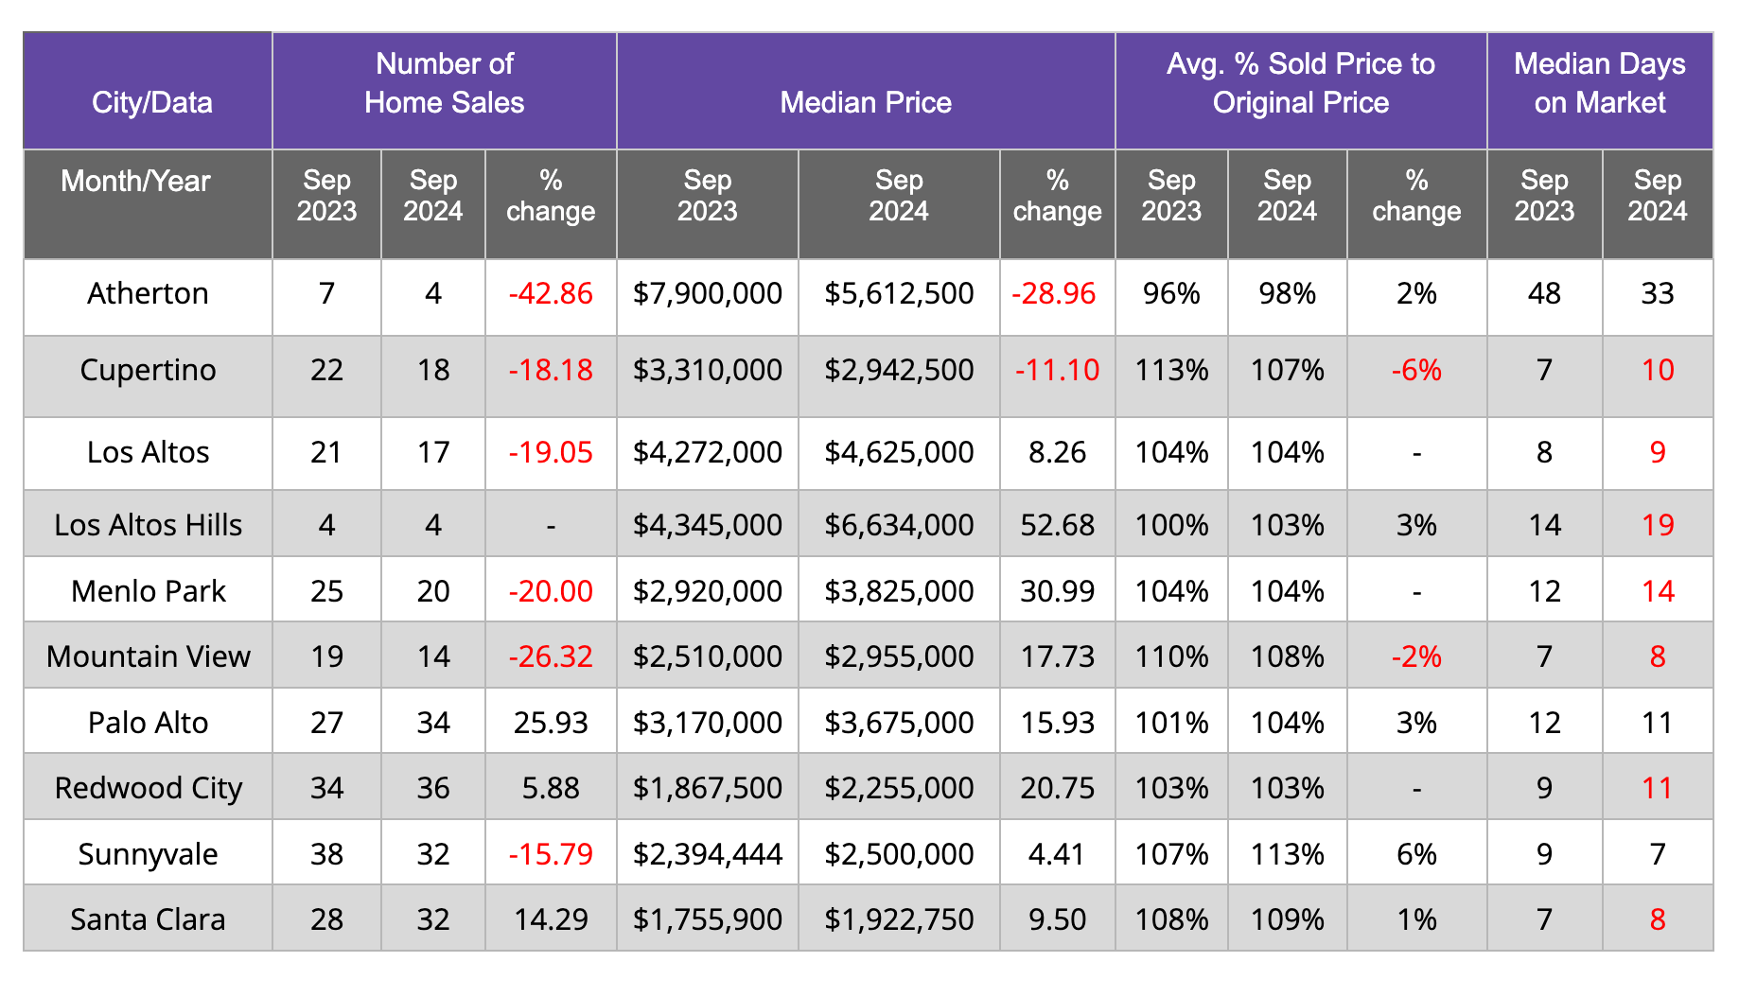Screen dimensions: 1739x997
Task: Click the City/Data header cell
Action: (151, 102)
